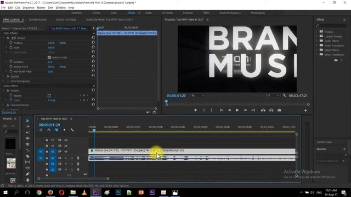Screen dimensions: 351x197
Task: Collapse the Motion effect
Action: click(4, 38)
